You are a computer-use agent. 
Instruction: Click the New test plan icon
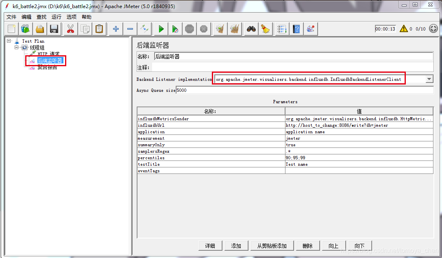tap(11, 29)
